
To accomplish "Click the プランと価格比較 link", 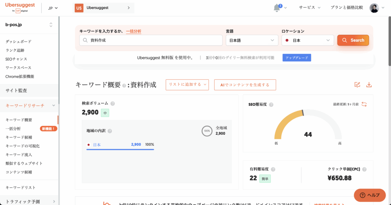I will coord(347,8).
